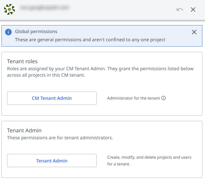Dismiss the Global permissions banner
The width and height of the screenshot is (205, 180).
(x=194, y=32)
